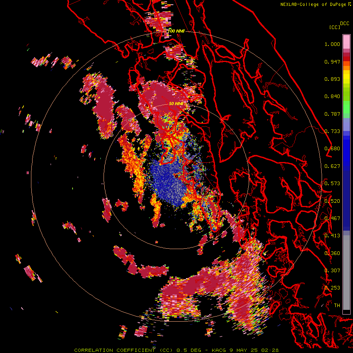
Task: Click the pink top segment of color bar
Action: pyautogui.click(x=346, y=42)
